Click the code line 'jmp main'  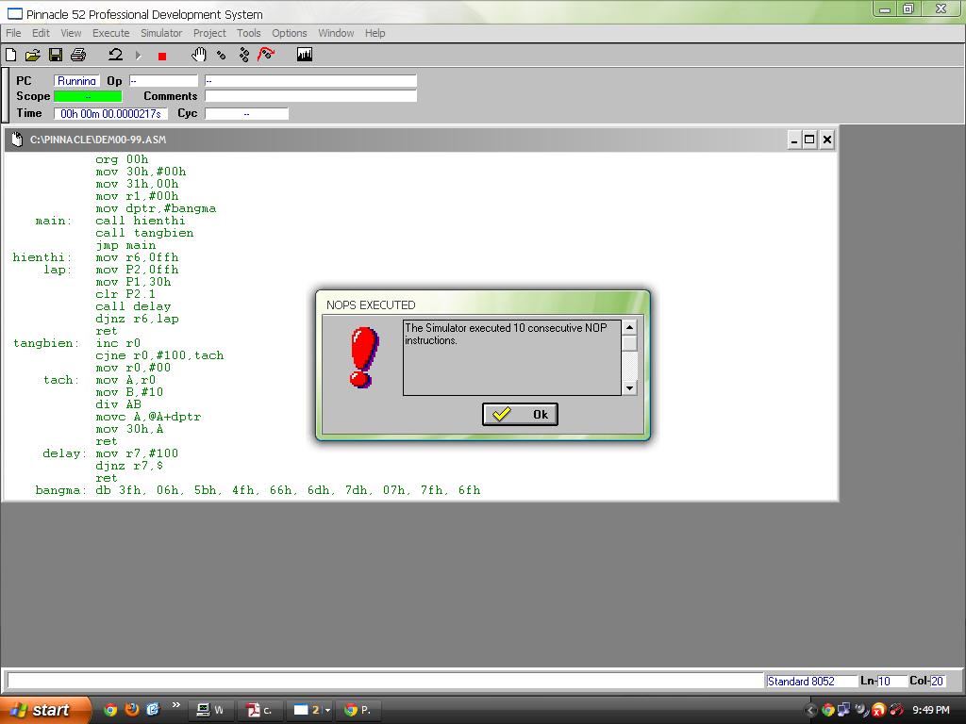(x=125, y=245)
